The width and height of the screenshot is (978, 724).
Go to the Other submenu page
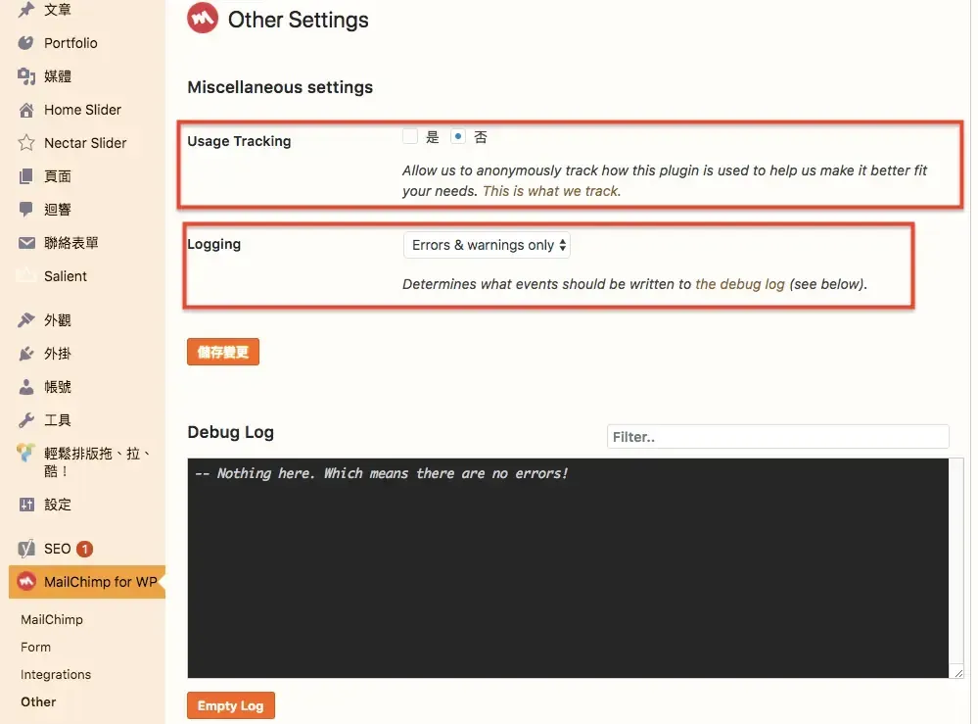pos(38,701)
